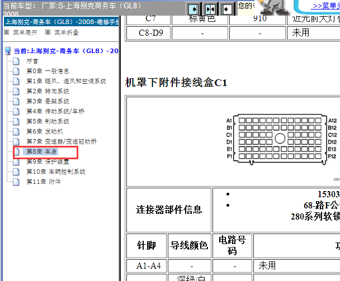Click the 连接器部件信息 table cell
Viewport: 340px width, 281px height.
169,210
